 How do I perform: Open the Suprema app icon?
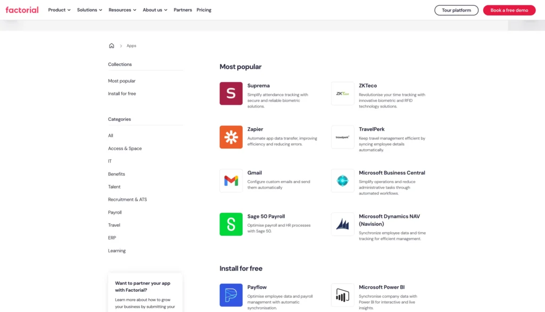[231, 93]
